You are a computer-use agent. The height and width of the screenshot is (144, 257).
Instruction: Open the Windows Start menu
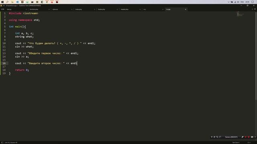2,2
